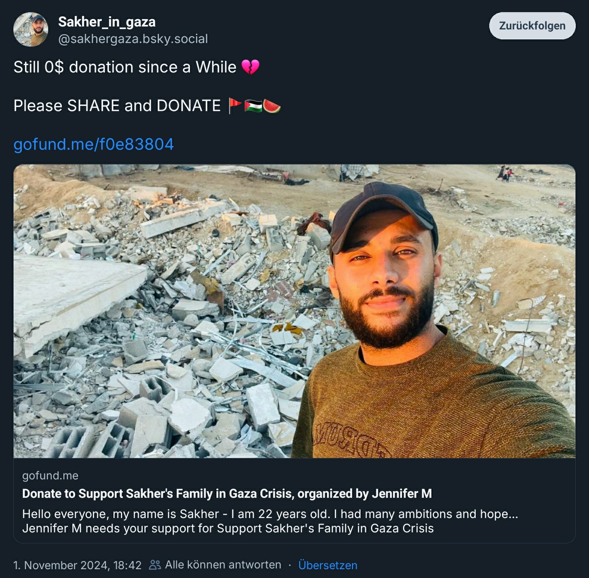Open the rubble selfie preview image
Screen dimensions: 589x578
click(x=294, y=311)
